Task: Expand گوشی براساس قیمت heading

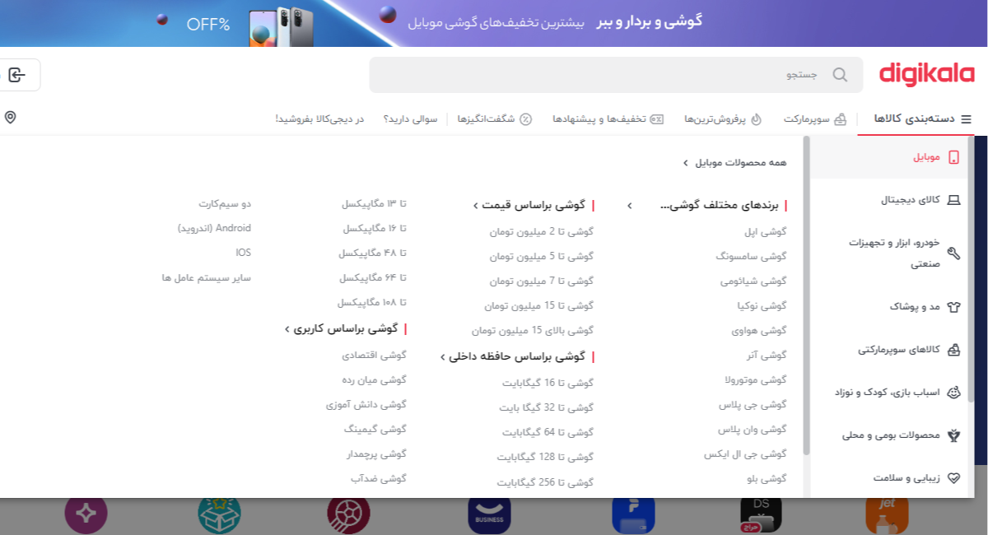Action: [x=534, y=206]
